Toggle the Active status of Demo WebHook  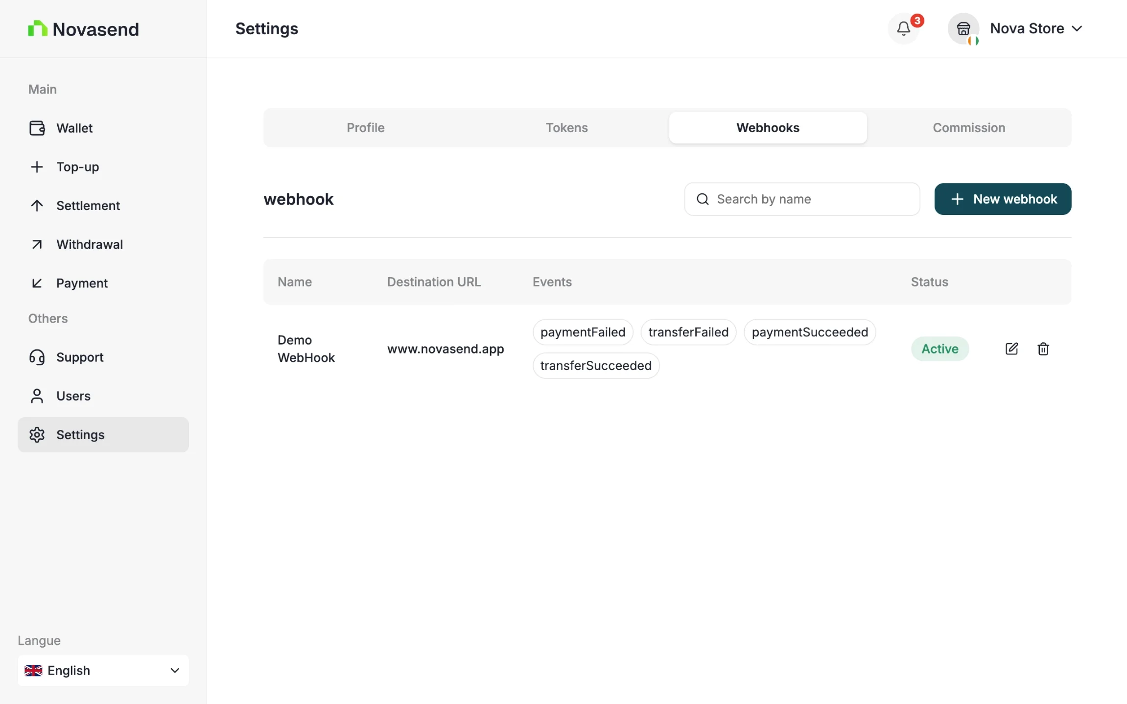939,349
